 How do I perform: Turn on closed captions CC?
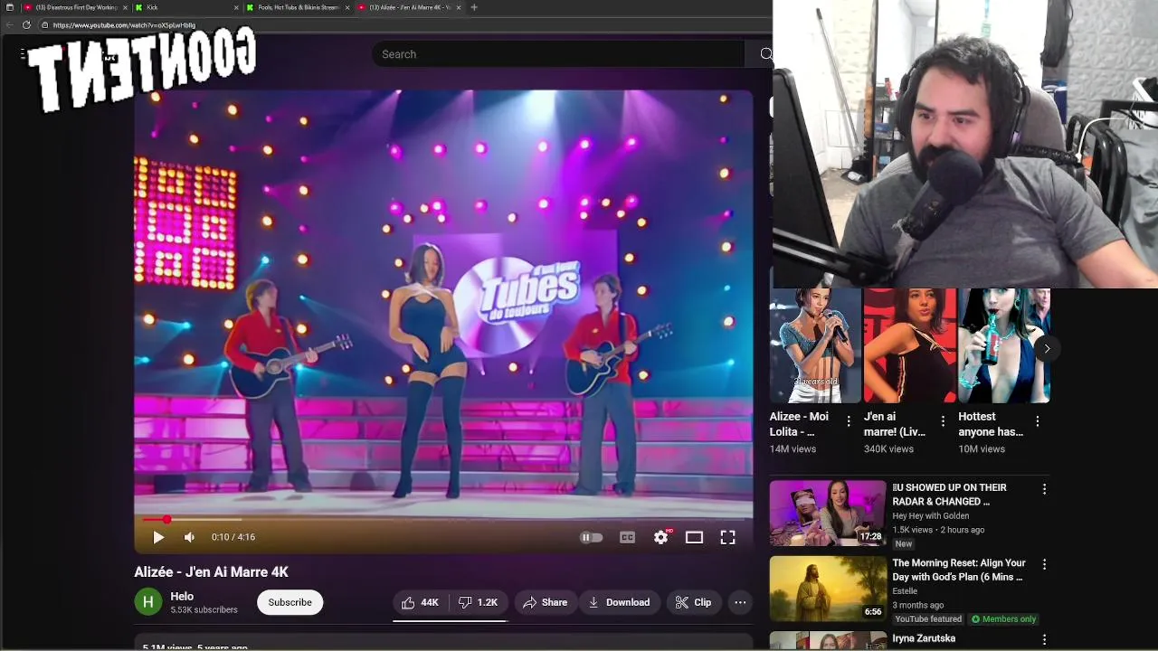click(x=627, y=537)
